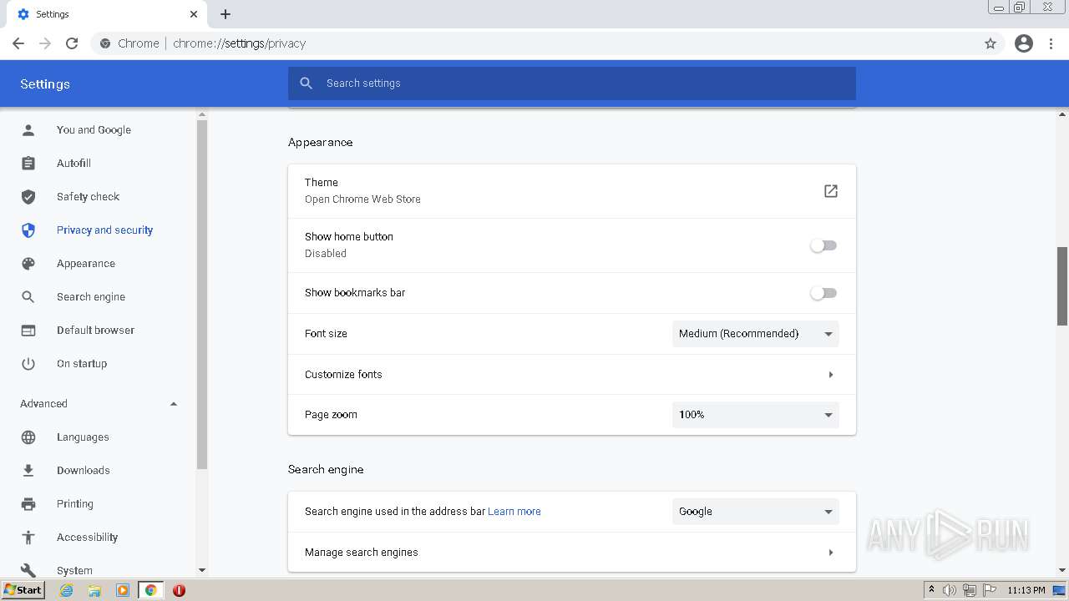The height and width of the screenshot is (601, 1069).
Task: Click the Languages globe icon
Action: (28, 437)
